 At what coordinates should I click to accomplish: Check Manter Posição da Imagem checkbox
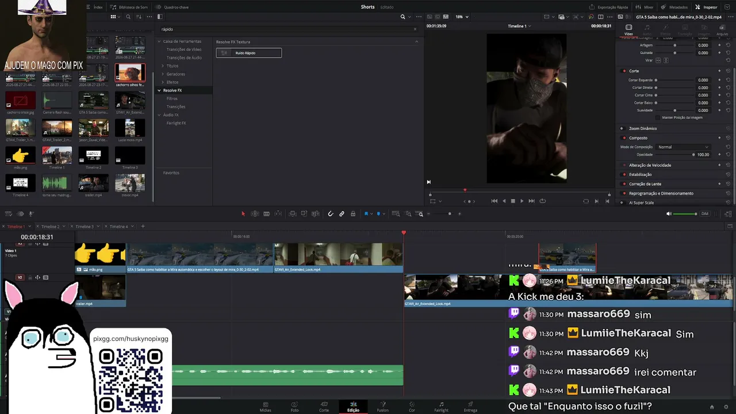658,117
